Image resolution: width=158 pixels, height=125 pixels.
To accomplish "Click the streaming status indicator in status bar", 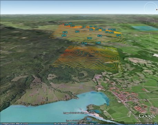I will point(156,124).
